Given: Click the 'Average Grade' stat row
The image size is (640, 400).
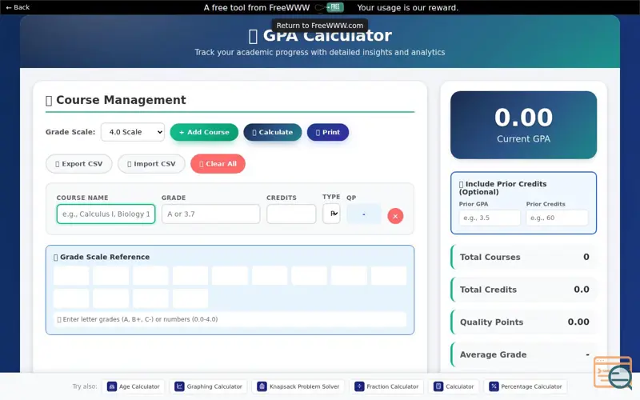Looking at the screenshot, I should tap(524, 354).
